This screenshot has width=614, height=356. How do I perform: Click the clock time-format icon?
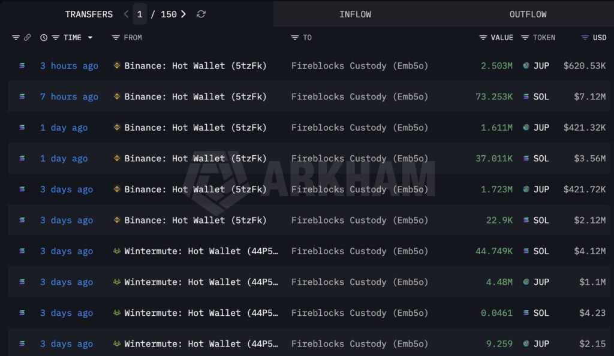[44, 38]
